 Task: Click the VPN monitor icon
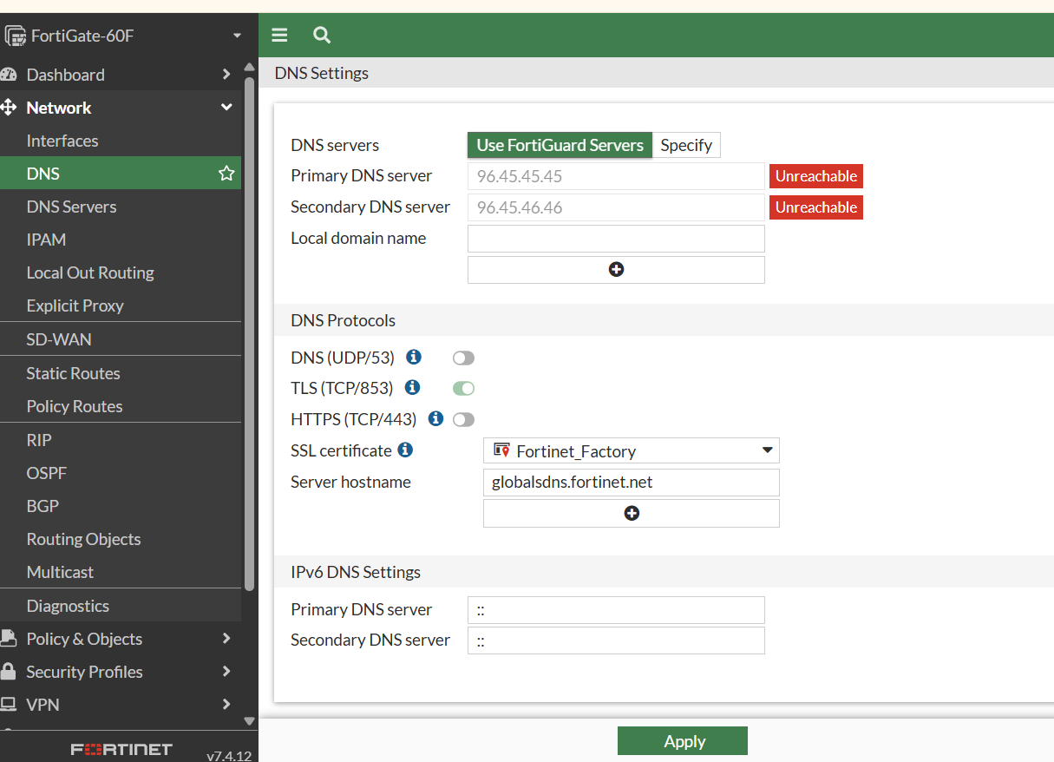9,704
